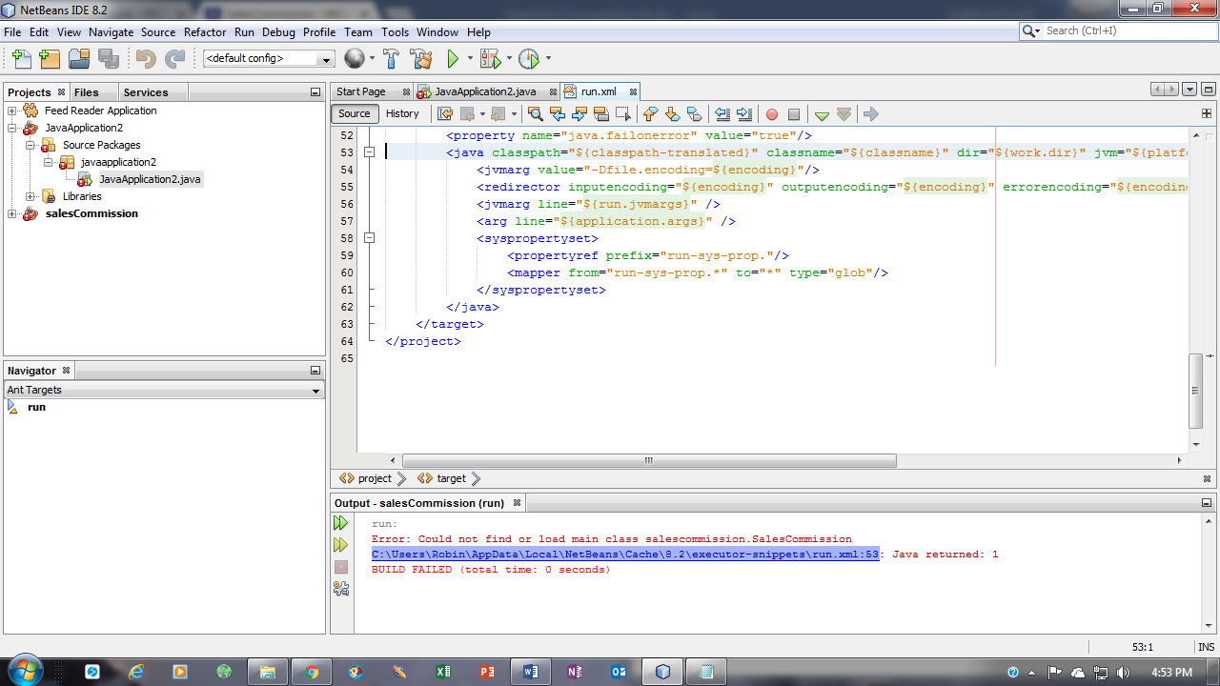Click Clean and Build broom icon

[x=421, y=59]
